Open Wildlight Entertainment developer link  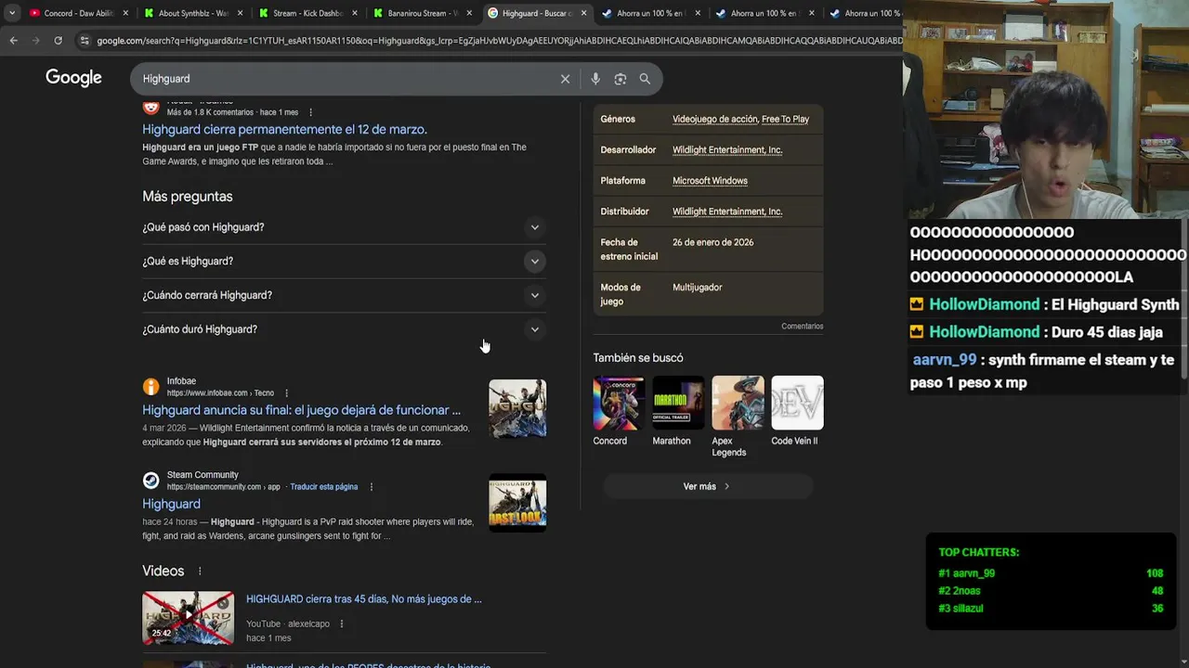pos(727,150)
